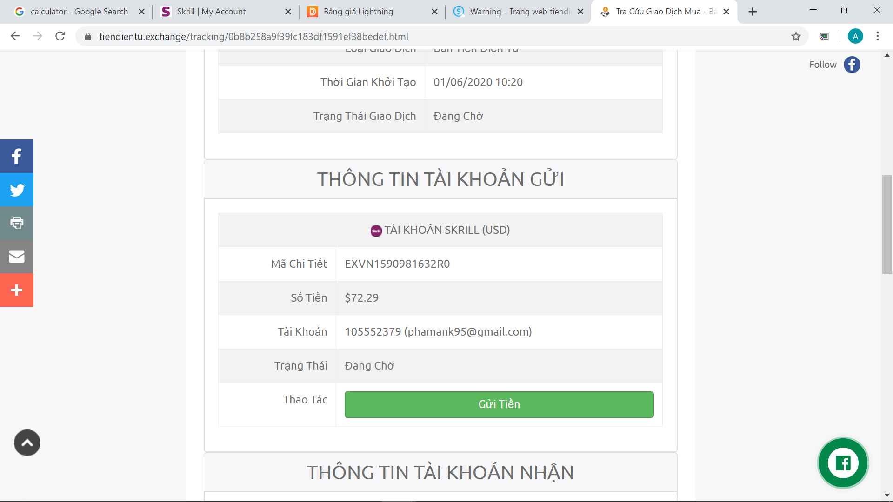Share page via Twitter sidebar icon
This screenshot has height=502, width=893.
[17, 190]
